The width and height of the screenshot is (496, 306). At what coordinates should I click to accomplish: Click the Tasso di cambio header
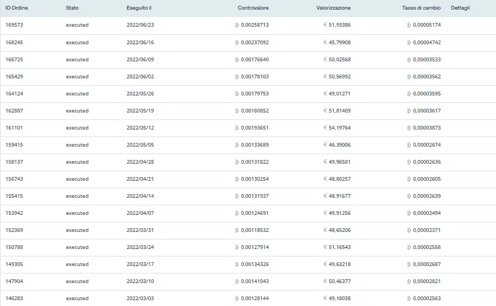[x=421, y=8]
